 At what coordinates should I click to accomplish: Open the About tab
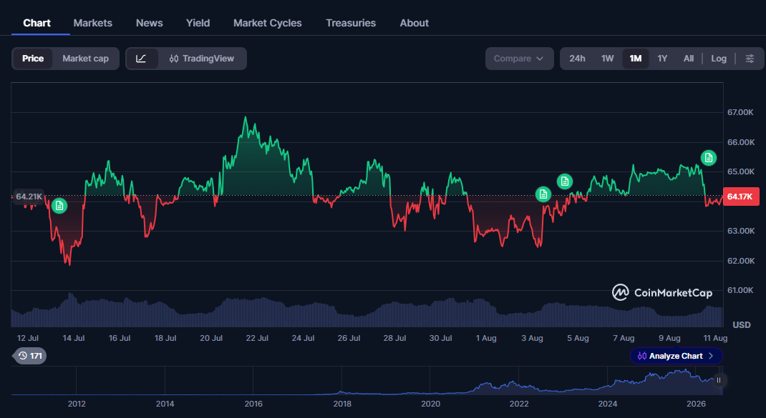[414, 23]
